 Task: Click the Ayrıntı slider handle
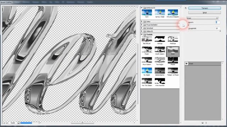188,25
